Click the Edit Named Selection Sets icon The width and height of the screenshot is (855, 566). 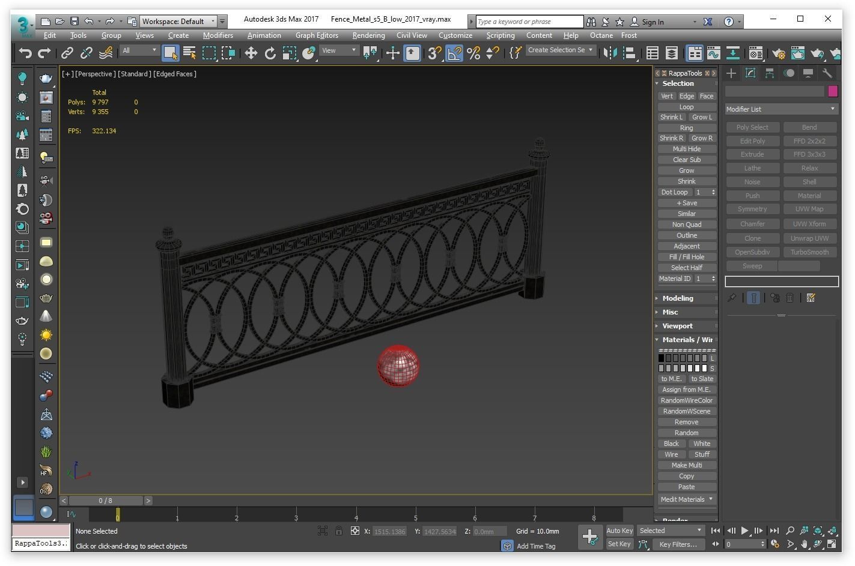click(x=515, y=53)
